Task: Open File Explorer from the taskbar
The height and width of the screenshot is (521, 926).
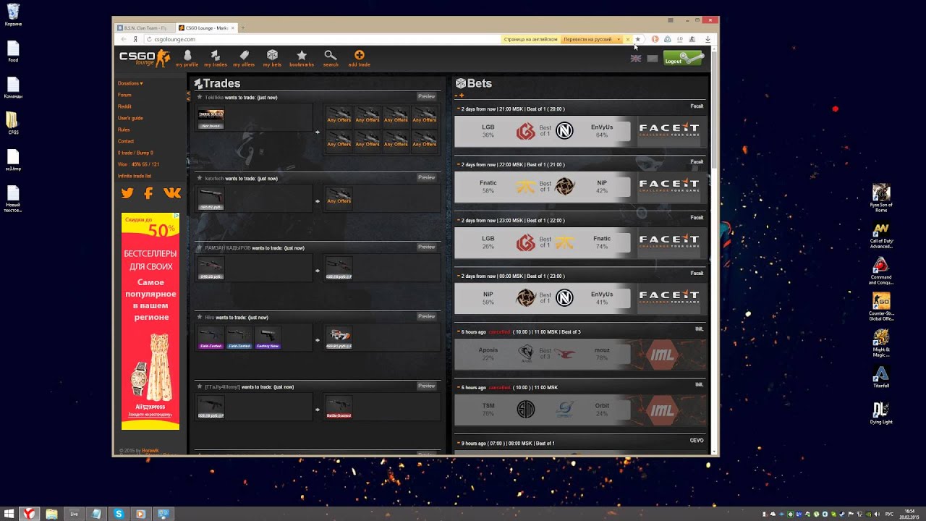Action: pos(51,514)
